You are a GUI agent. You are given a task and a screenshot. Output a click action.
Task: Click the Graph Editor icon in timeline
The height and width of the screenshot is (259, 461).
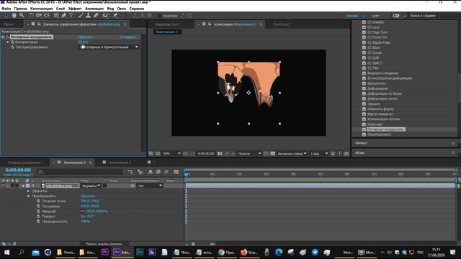(176, 172)
